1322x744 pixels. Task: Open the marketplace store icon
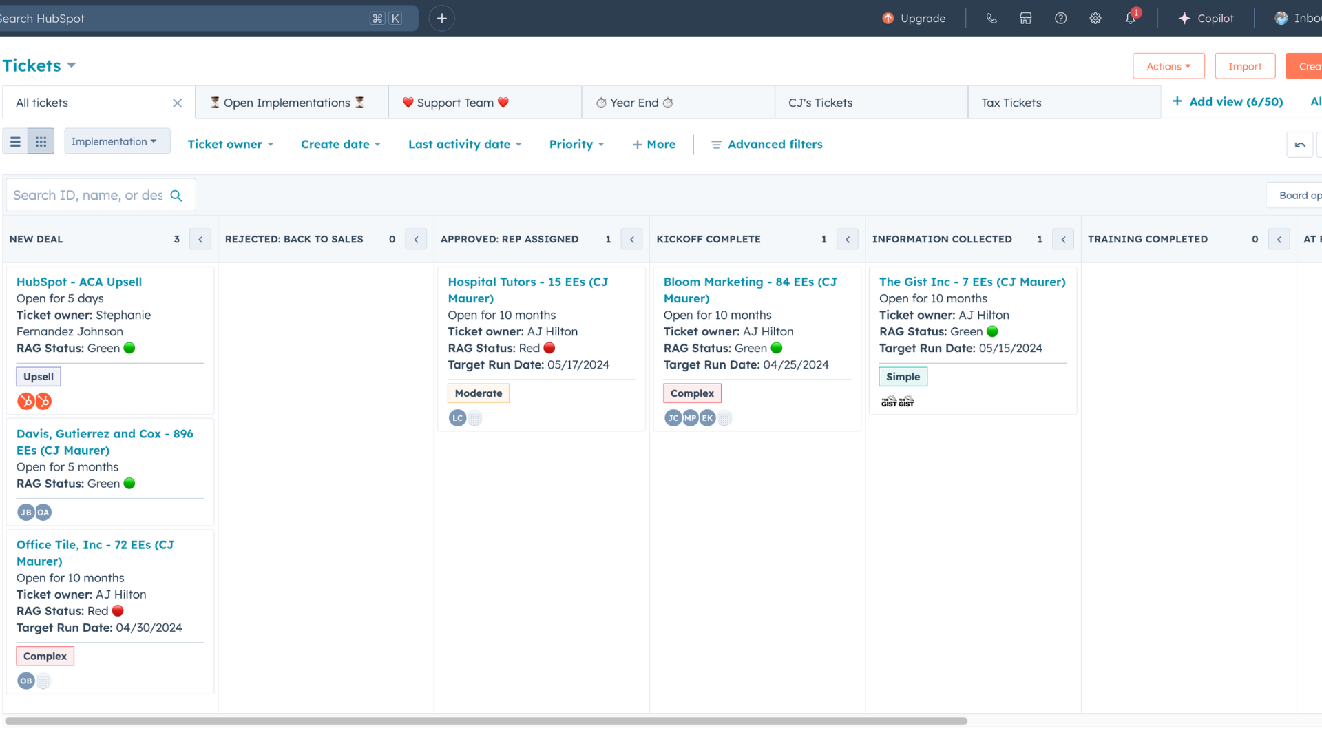click(x=1026, y=19)
